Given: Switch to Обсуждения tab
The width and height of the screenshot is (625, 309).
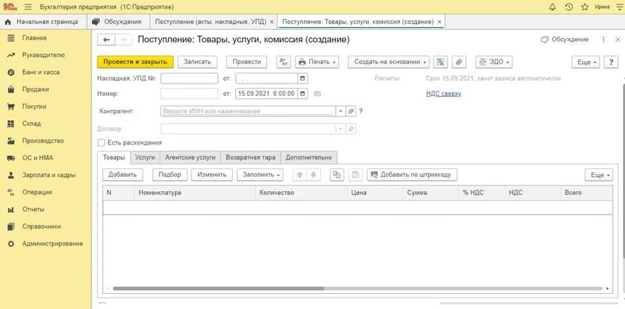Looking at the screenshot, I should pyautogui.click(x=118, y=22).
